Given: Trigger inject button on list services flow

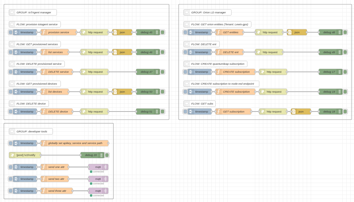Looking at the screenshot, I should pos(11,52).
